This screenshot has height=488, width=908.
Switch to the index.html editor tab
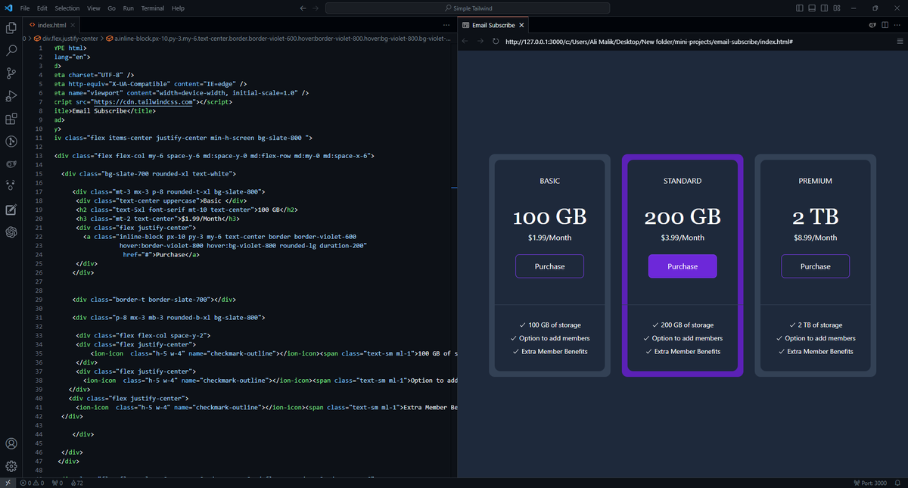[52, 25]
